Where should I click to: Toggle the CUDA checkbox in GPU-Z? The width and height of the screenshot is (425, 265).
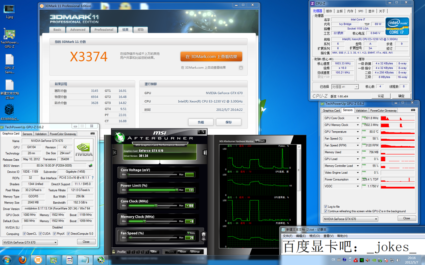tap(40, 234)
